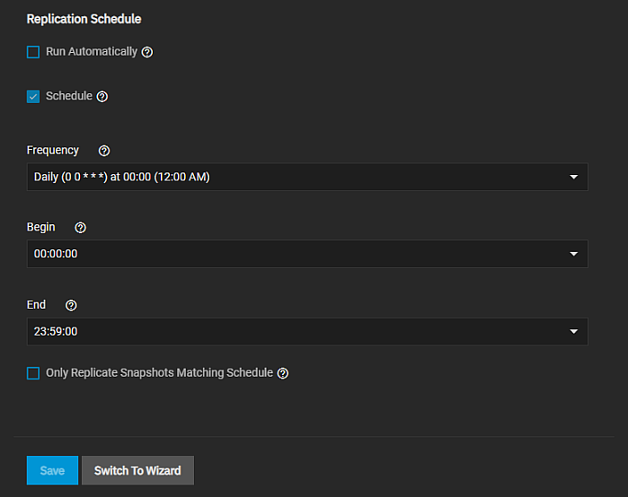Image resolution: width=628 pixels, height=497 pixels.
Task: Show help icon next to Schedule checkbox
Action: (x=102, y=97)
